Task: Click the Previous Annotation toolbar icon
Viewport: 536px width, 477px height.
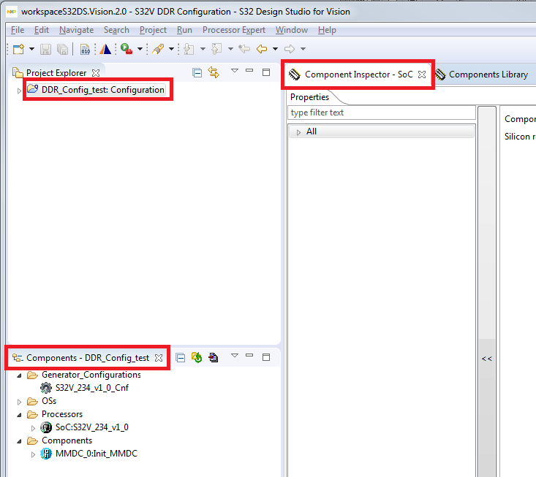Action: pyautogui.click(x=216, y=49)
